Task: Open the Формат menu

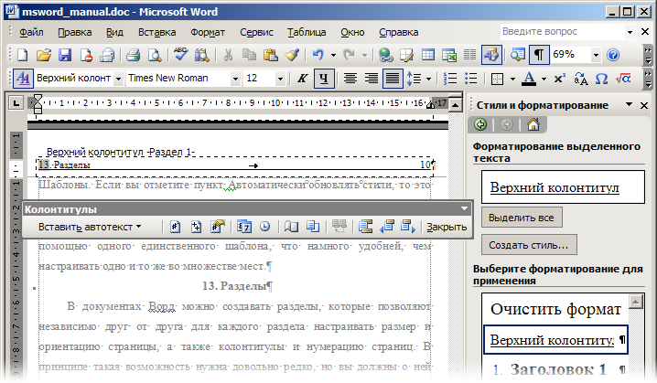Action: click(x=208, y=32)
